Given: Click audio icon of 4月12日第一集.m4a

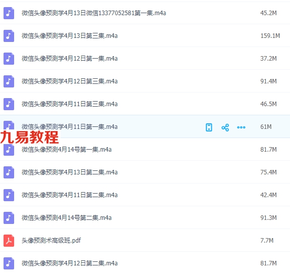Looking at the screenshot, I should point(9,59).
